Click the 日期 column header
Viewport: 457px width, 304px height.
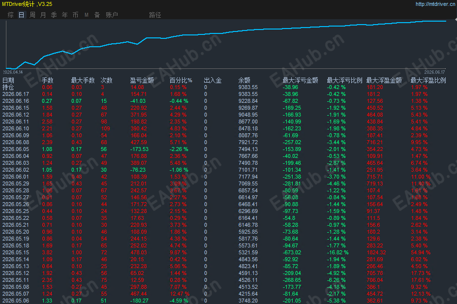tap(8, 81)
